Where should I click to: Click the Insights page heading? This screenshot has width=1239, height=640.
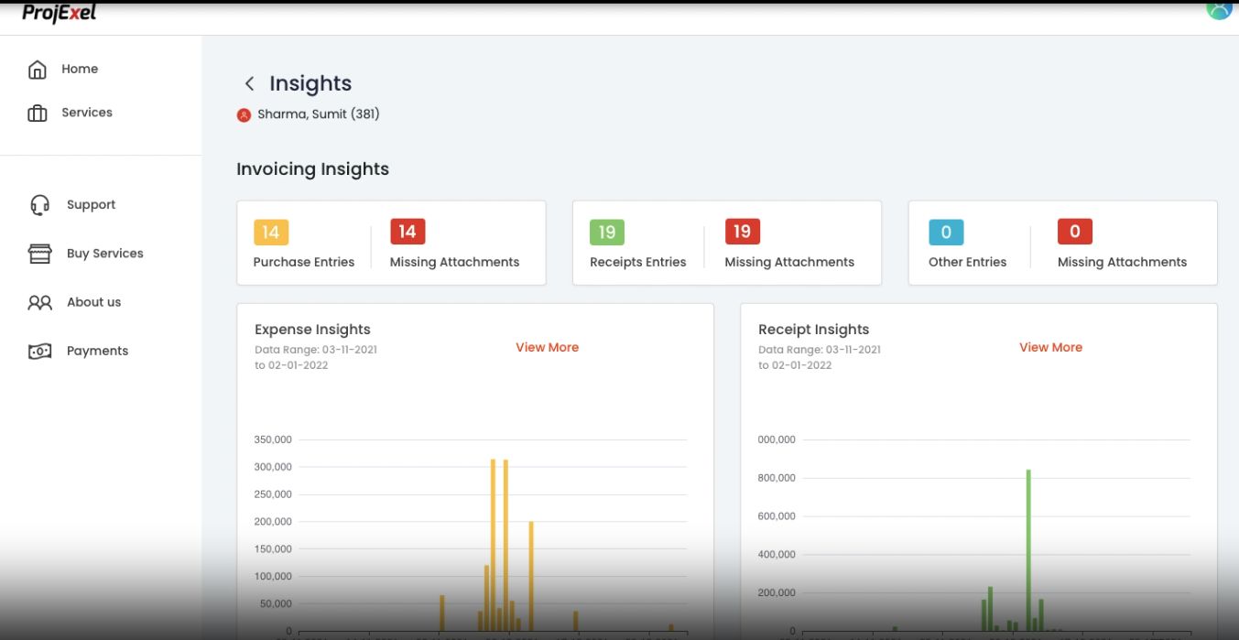pyautogui.click(x=310, y=83)
